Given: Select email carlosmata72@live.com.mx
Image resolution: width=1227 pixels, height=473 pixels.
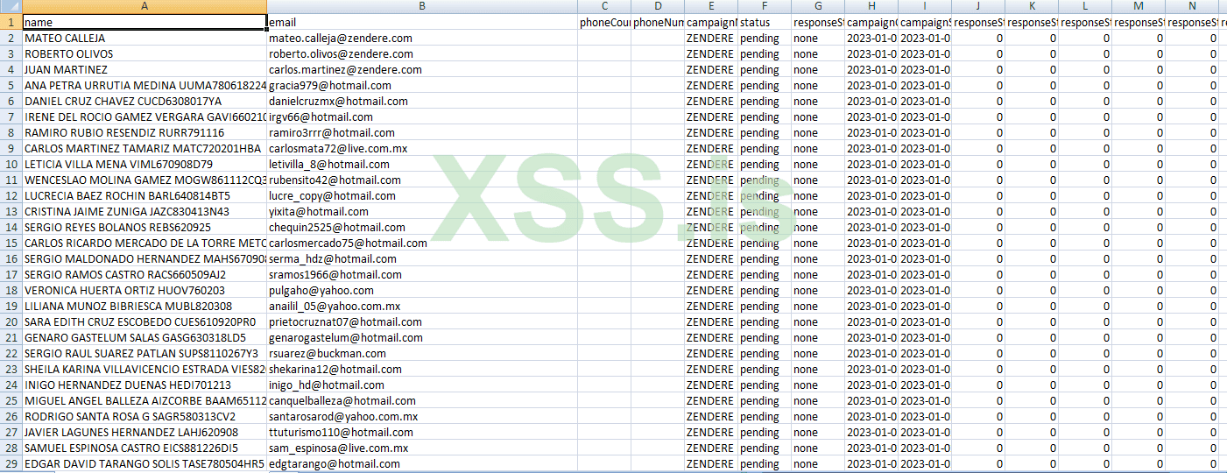Looking at the screenshot, I should 422,148.
